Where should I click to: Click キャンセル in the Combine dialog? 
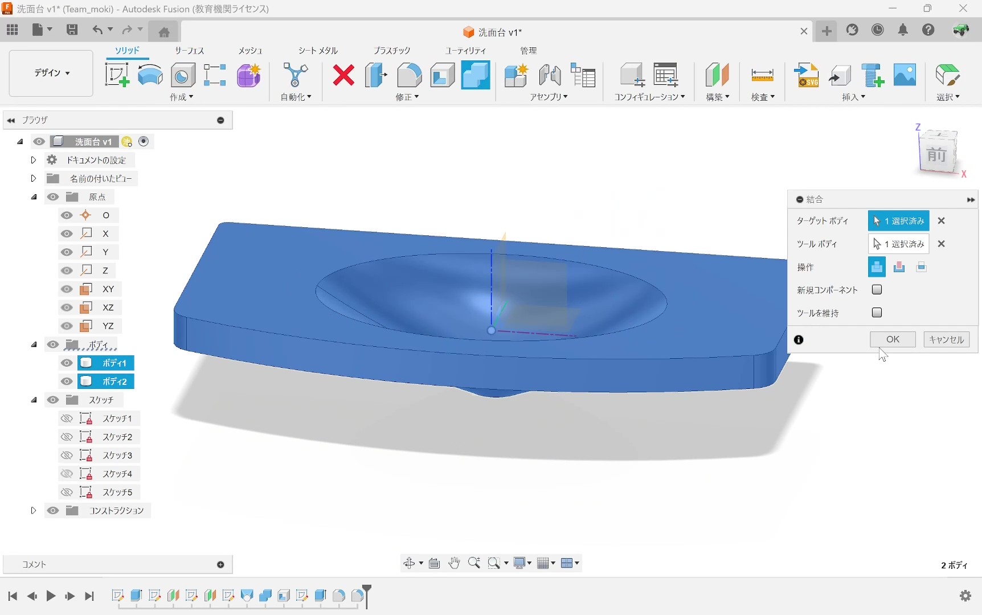click(946, 339)
